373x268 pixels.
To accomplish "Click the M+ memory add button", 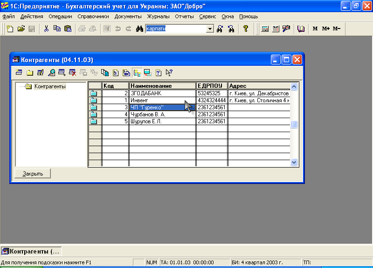I will (325, 29).
